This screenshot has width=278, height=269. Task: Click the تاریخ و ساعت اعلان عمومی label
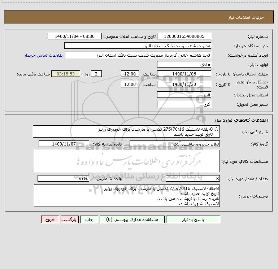coord(130,36)
